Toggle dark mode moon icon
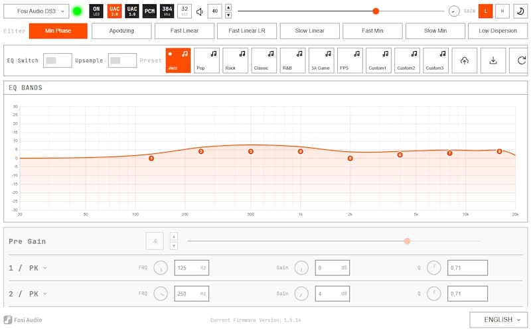The width and height of the screenshot is (531, 331). [520, 11]
